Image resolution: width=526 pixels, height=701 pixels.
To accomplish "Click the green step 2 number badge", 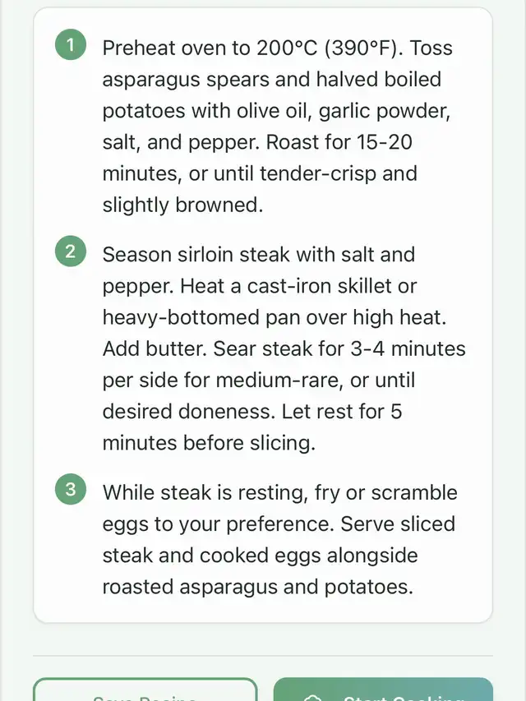I will (x=70, y=252).
